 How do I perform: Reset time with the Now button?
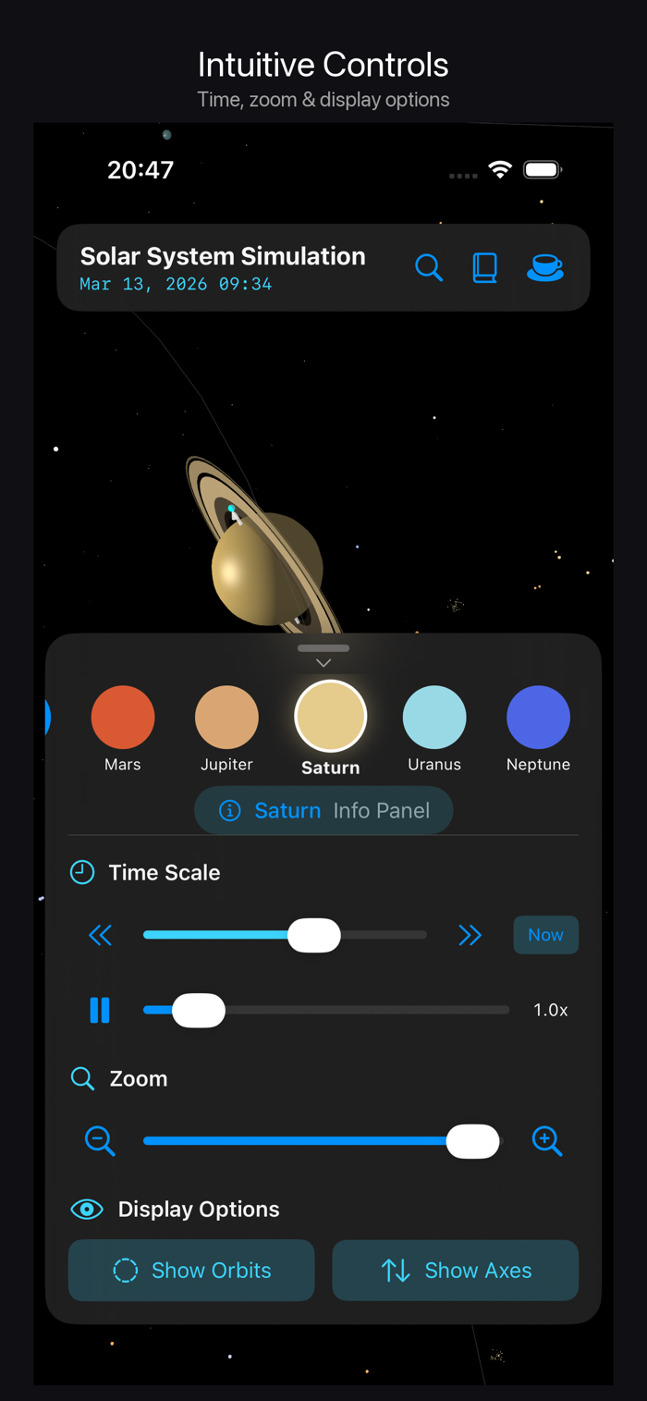point(546,935)
